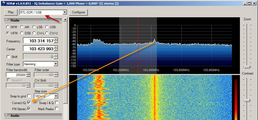Collapse the Radio panel section

[x=6, y=20]
